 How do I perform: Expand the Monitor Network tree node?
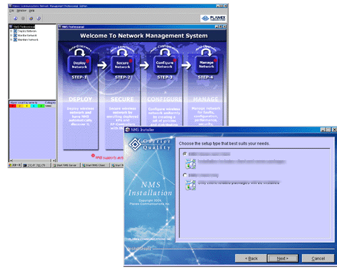coord(11,36)
